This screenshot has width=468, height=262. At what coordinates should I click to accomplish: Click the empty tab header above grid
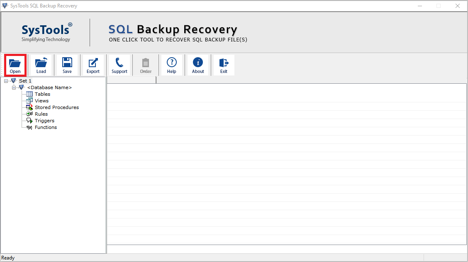tap(132, 80)
